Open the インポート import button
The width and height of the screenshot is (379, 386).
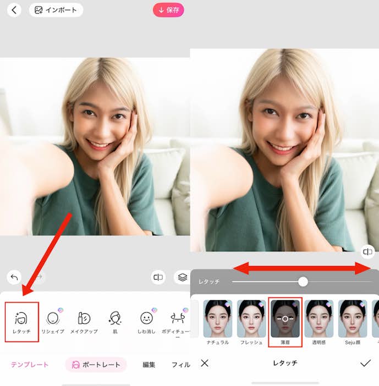[x=56, y=10]
